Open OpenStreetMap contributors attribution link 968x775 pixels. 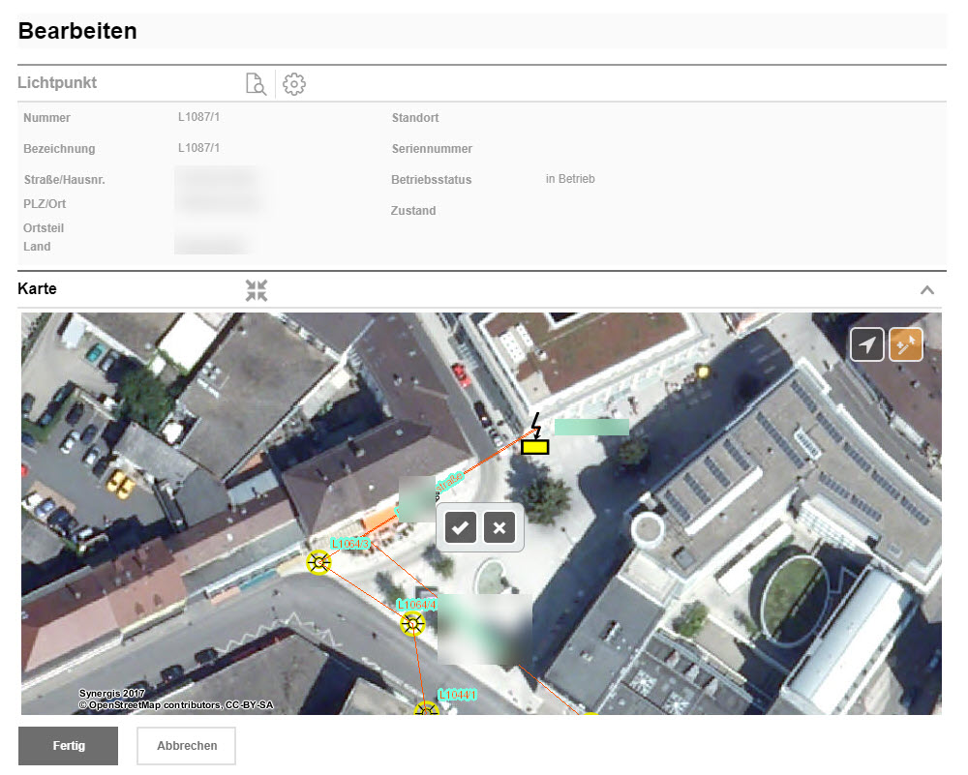153,705
